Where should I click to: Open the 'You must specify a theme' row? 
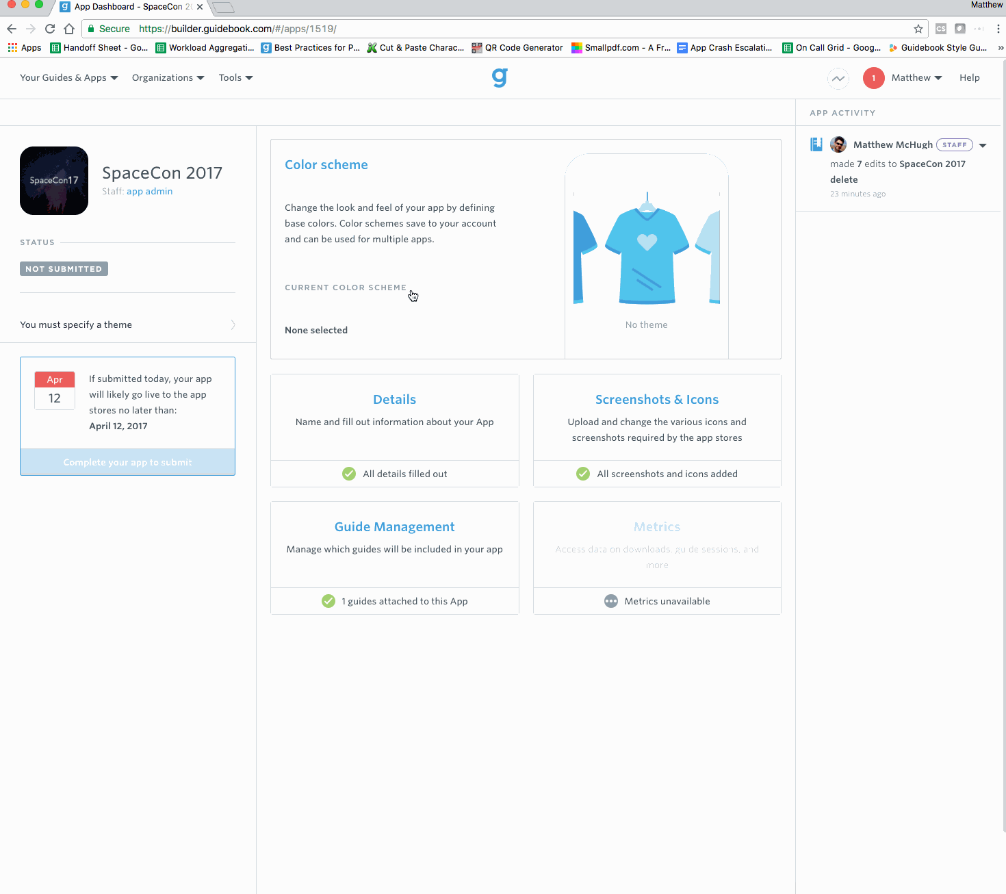pos(128,324)
